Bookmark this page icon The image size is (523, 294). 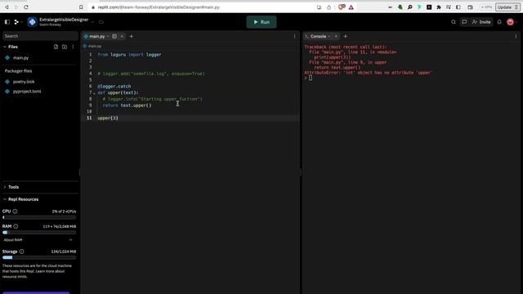coord(81,7)
